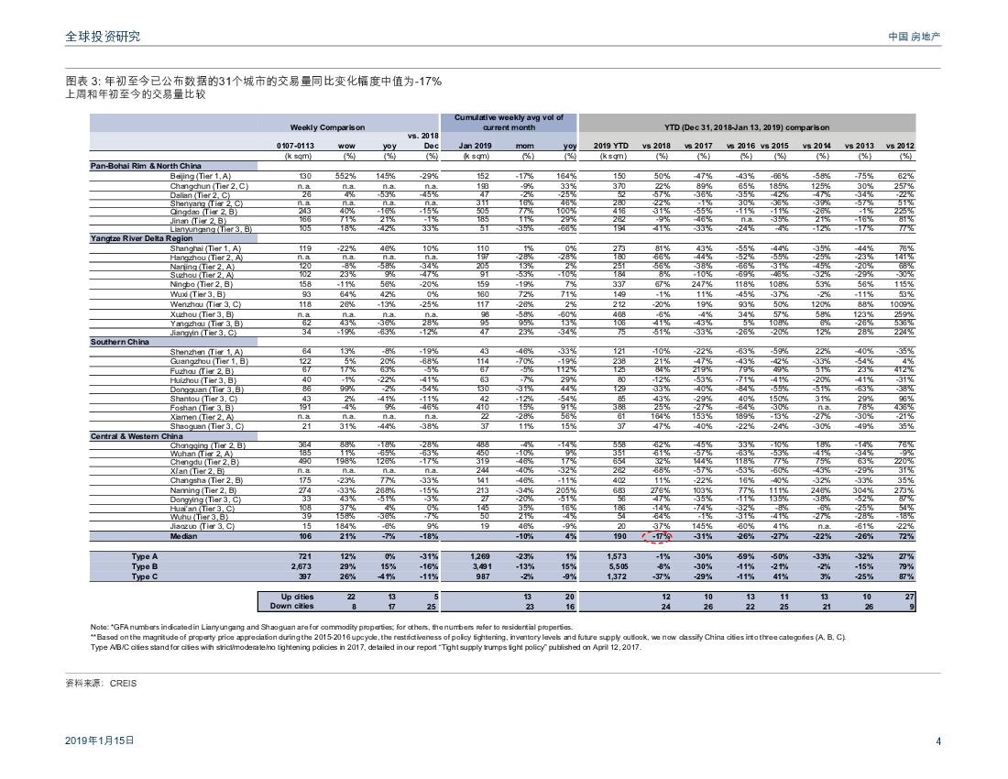Click the page number '4' in footer
This screenshot has height=779, width=1008.
tap(938, 741)
